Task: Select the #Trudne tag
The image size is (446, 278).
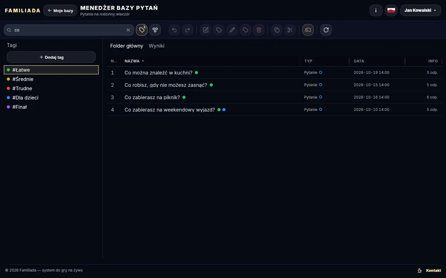Action: (51, 88)
